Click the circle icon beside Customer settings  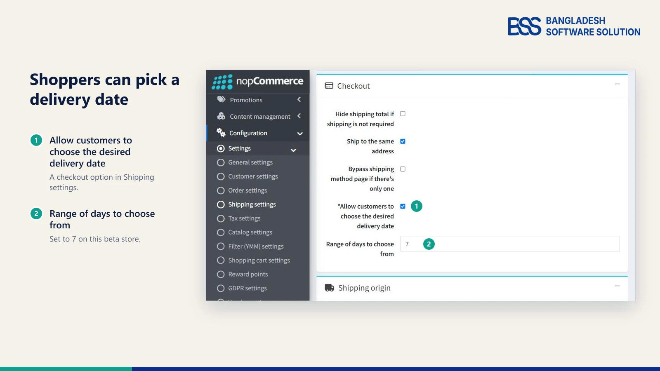221,176
